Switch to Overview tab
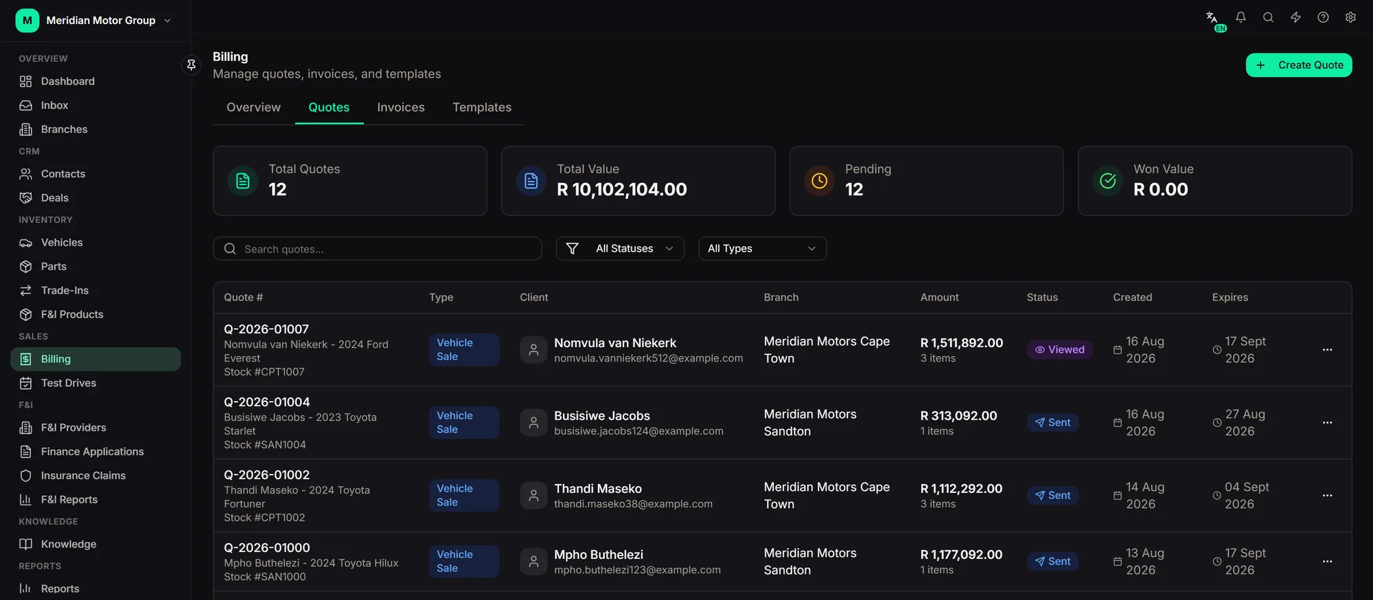Viewport: 1373px width, 600px height. (x=253, y=107)
